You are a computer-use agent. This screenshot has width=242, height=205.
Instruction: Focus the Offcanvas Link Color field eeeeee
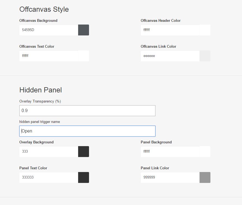point(170,56)
